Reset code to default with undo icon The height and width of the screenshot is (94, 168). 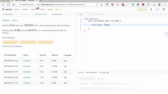coord(157,14)
